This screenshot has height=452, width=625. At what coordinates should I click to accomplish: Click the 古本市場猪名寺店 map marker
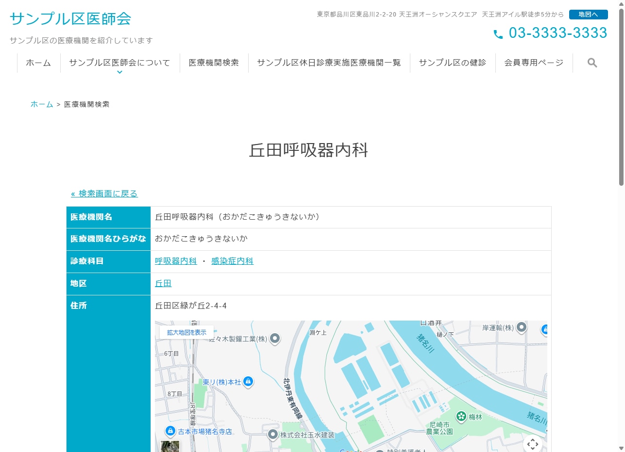coord(170,431)
